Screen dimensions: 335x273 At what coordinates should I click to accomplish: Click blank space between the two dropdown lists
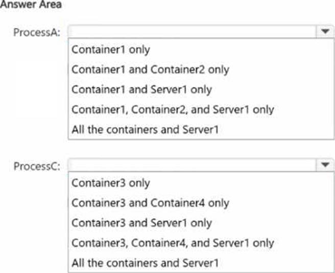click(x=199, y=149)
